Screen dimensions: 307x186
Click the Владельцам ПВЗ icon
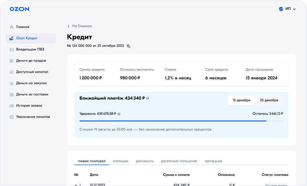pos(12,49)
